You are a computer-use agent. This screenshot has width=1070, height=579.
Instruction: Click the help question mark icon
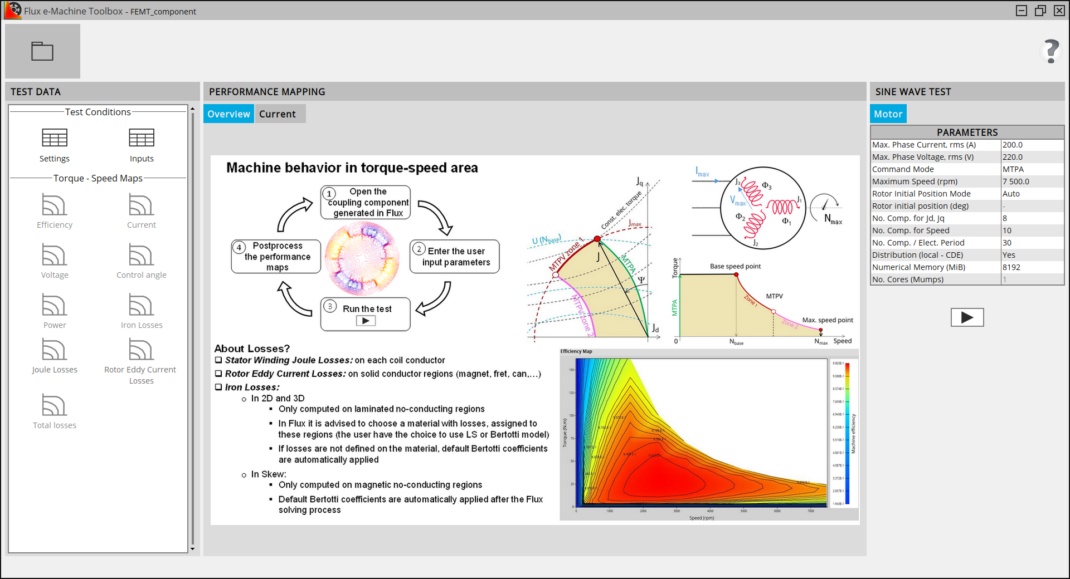[1051, 51]
